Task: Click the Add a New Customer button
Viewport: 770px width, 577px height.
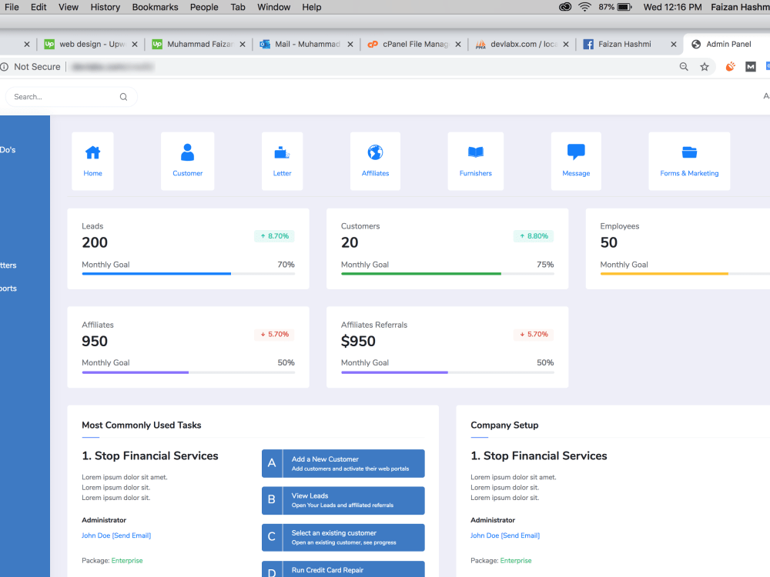Action: click(x=343, y=463)
